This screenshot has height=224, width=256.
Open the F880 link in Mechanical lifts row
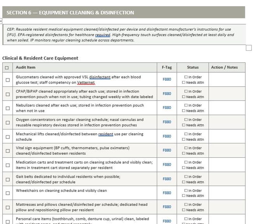pyautogui.click(x=167, y=136)
